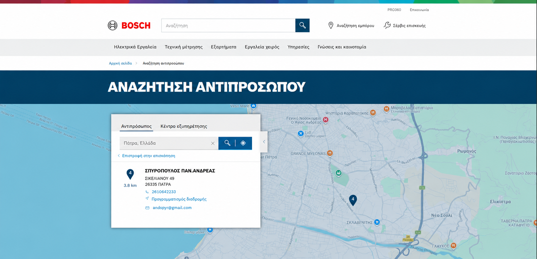The width and height of the screenshot is (537, 259).
Task: Call phone number 2610642233
Action: tap(164, 192)
